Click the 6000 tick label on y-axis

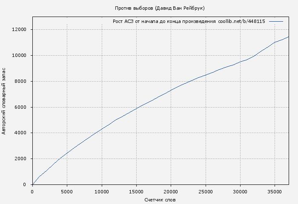click(x=20, y=107)
